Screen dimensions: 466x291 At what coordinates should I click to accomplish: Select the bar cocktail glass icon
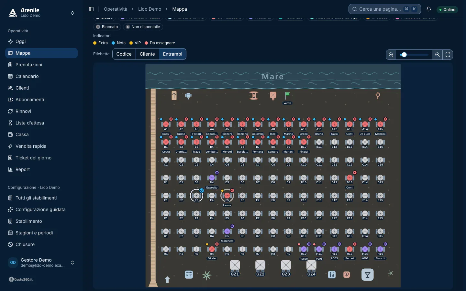coord(368,275)
